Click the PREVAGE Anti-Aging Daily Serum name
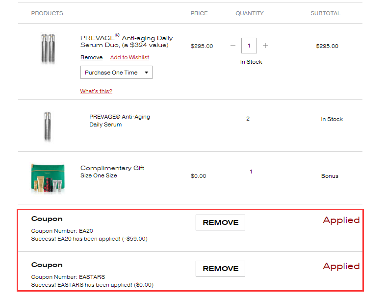Viewport: 385px width, 297px height. [x=120, y=121]
